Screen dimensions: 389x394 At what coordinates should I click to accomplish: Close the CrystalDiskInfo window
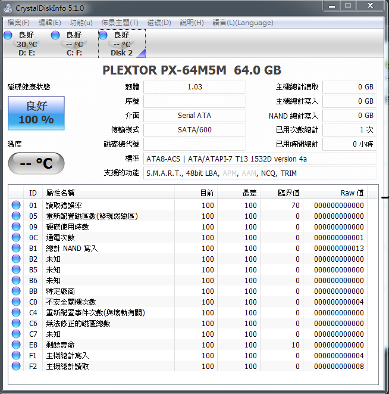(370, 6)
